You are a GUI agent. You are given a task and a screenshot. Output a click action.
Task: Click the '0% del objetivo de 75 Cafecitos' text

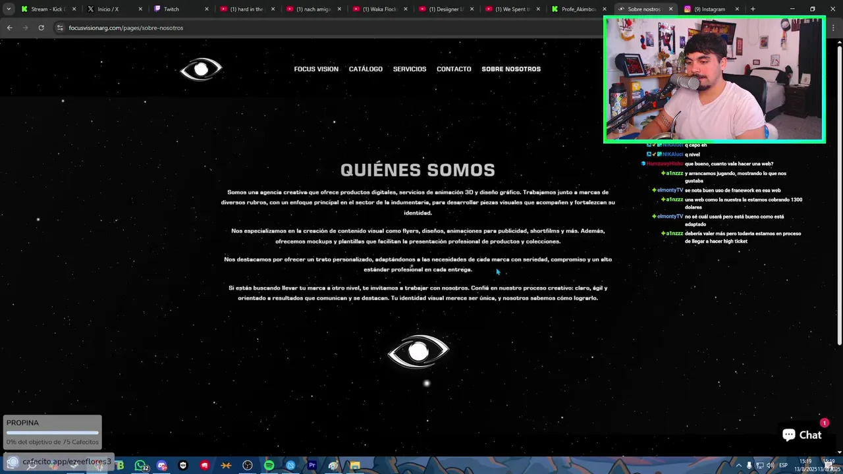(x=52, y=442)
